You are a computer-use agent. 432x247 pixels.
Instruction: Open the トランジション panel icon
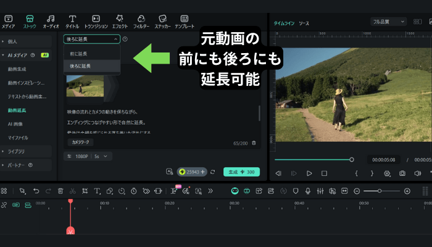click(96, 22)
